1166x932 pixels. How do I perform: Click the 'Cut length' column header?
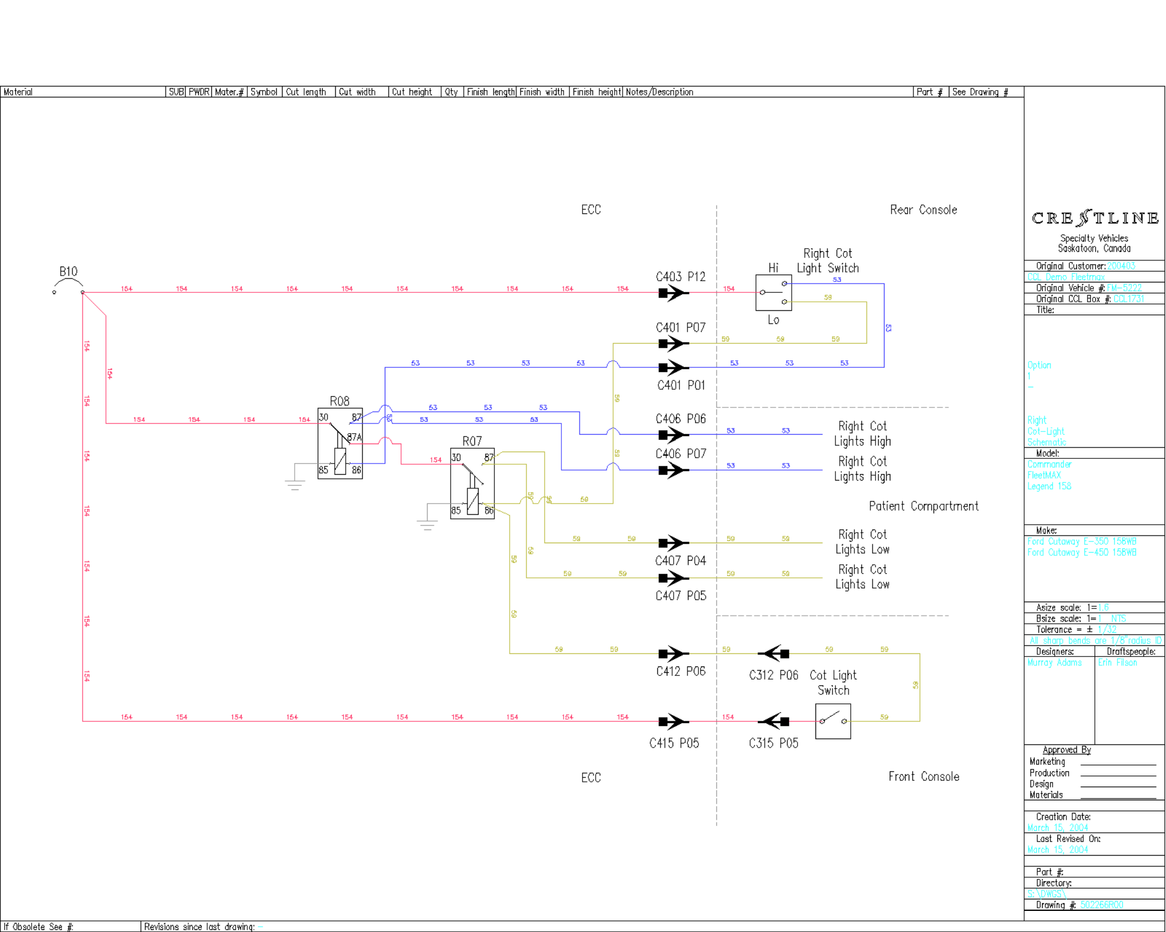coord(306,92)
